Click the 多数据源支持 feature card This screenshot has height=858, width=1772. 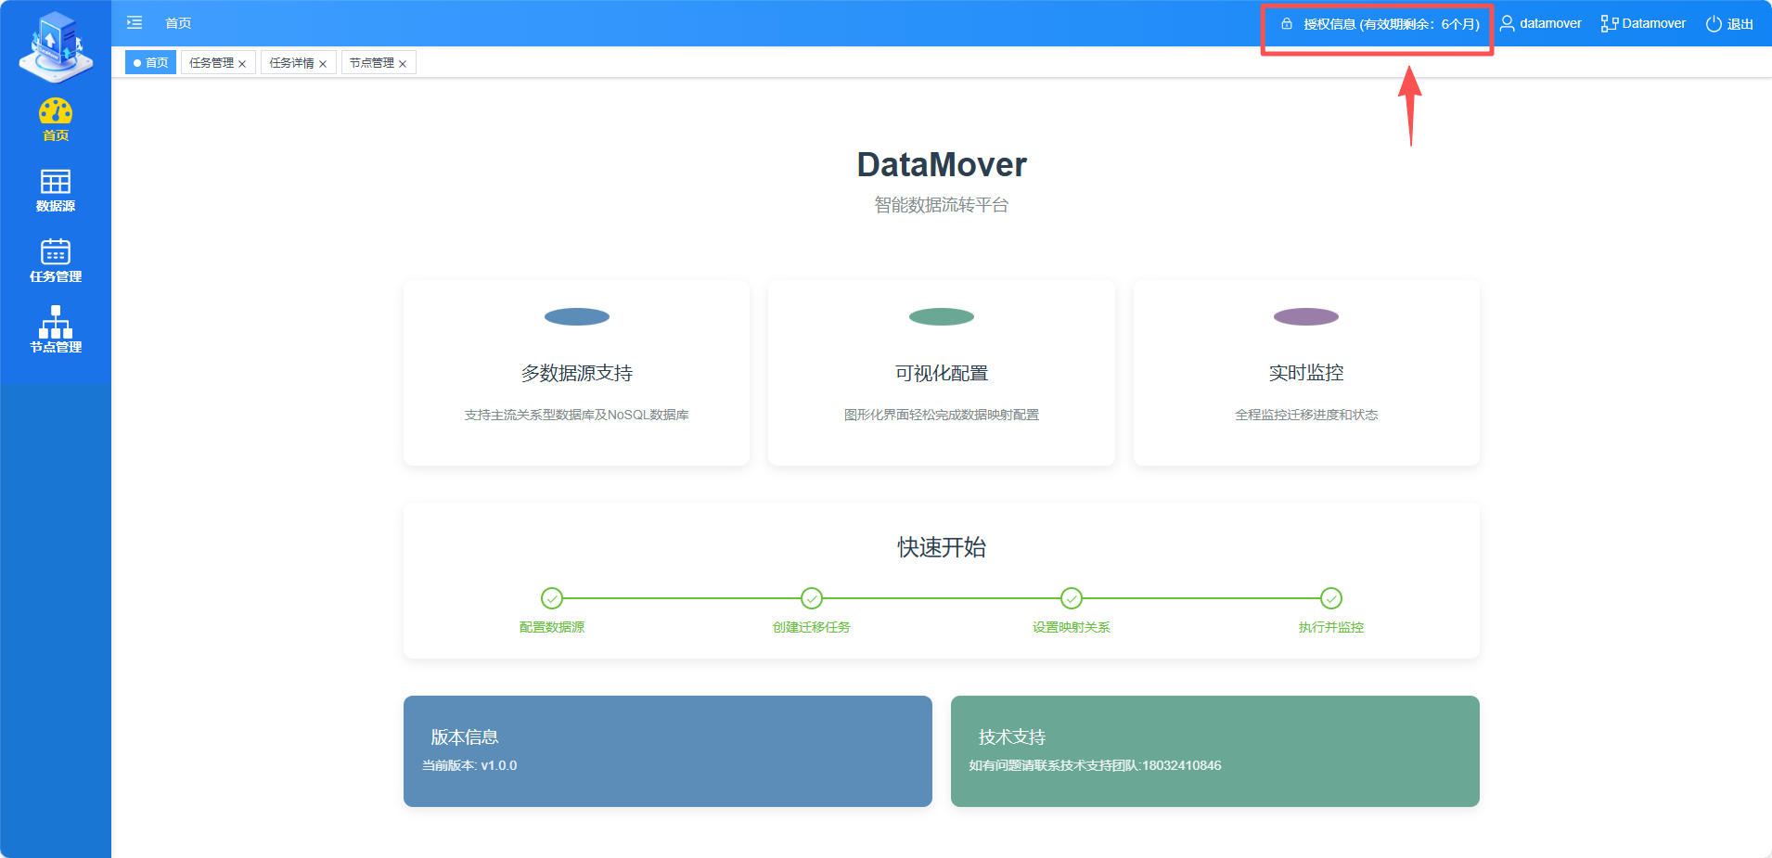(x=576, y=373)
